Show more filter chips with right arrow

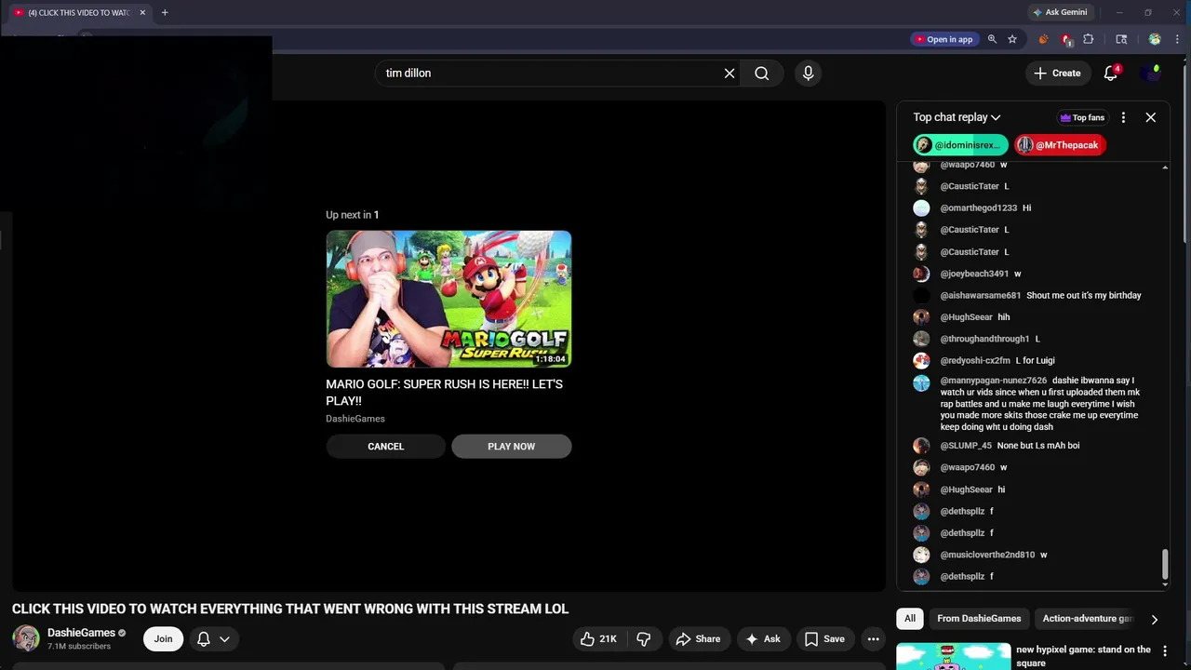click(1155, 619)
